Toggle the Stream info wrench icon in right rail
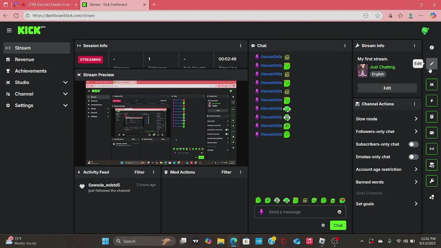This screenshot has width=441, height=248. pos(432,181)
